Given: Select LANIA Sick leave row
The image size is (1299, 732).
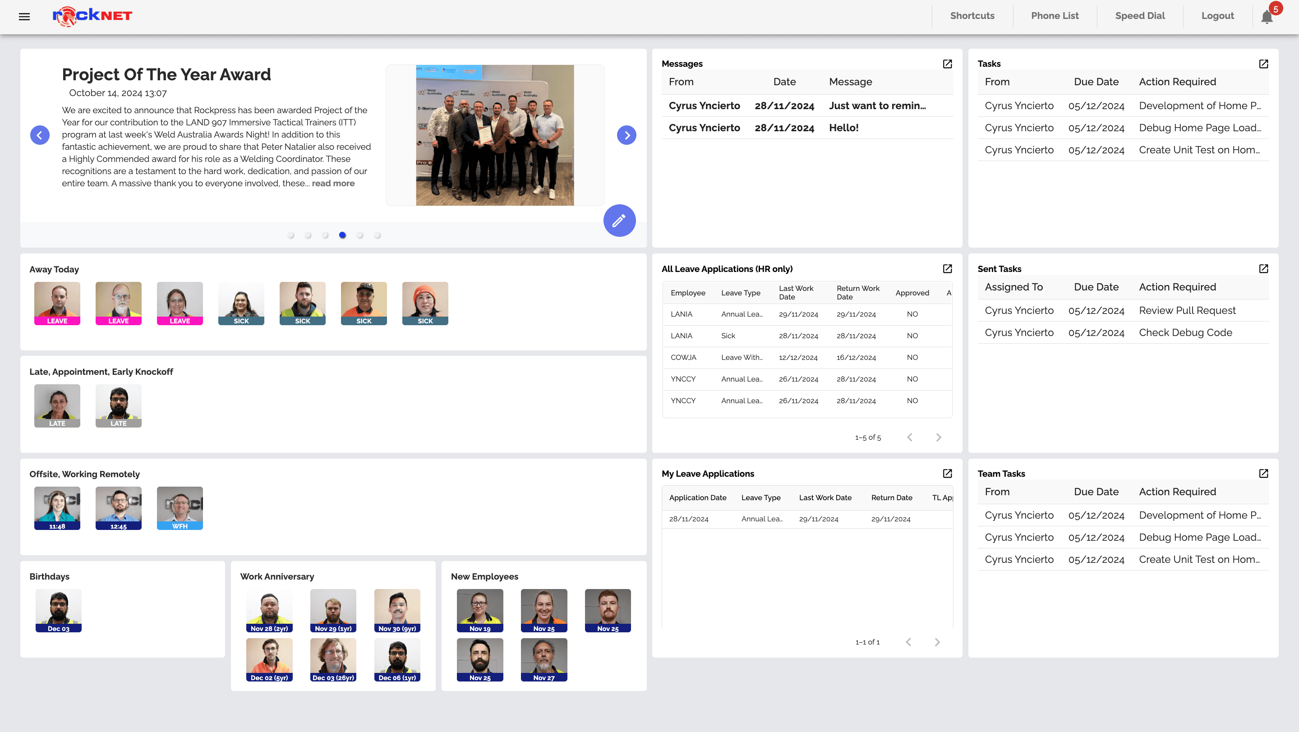Looking at the screenshot, I should click(807, 336).
